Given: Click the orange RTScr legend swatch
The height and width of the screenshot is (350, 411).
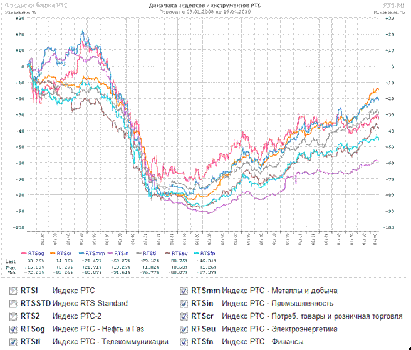Looking at the screenshot, I should (53, 253).
